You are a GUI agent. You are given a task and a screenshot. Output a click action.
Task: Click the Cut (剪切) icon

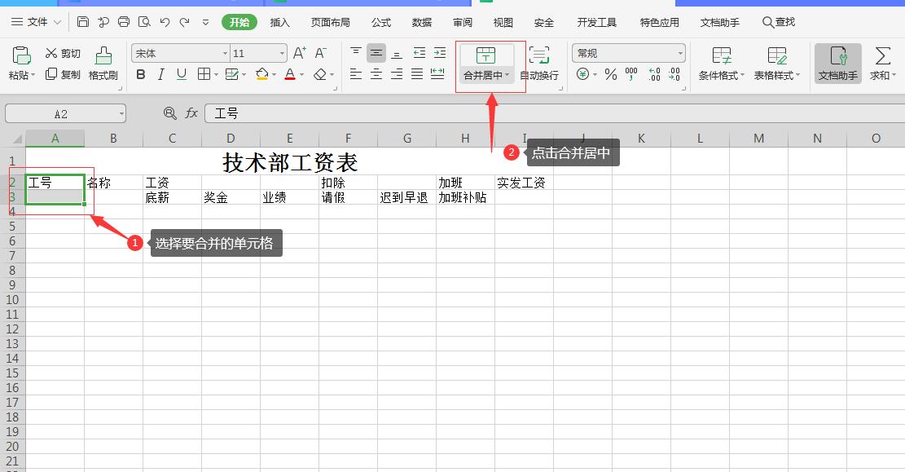point(62,52)
